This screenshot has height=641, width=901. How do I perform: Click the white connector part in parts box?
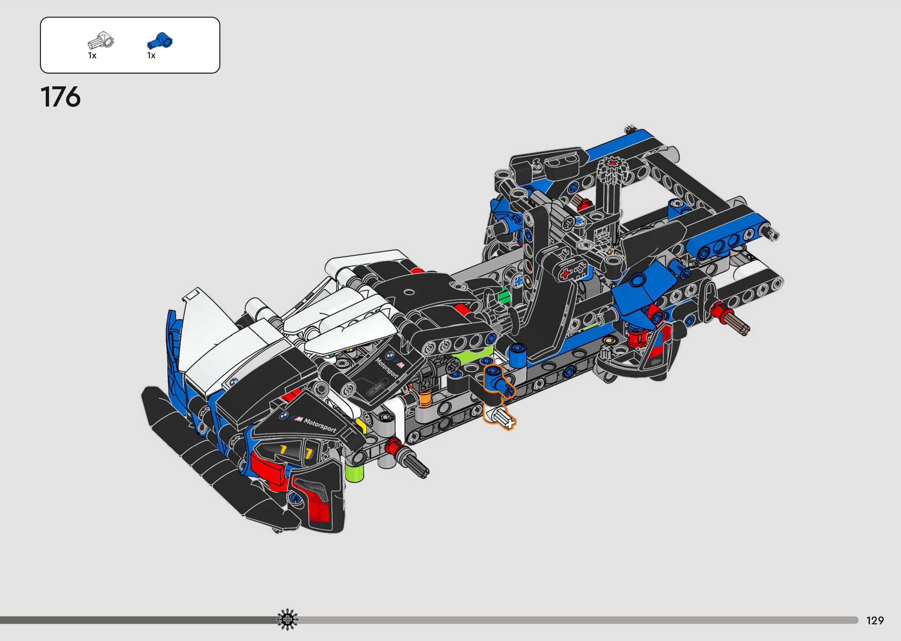(101, 41)
